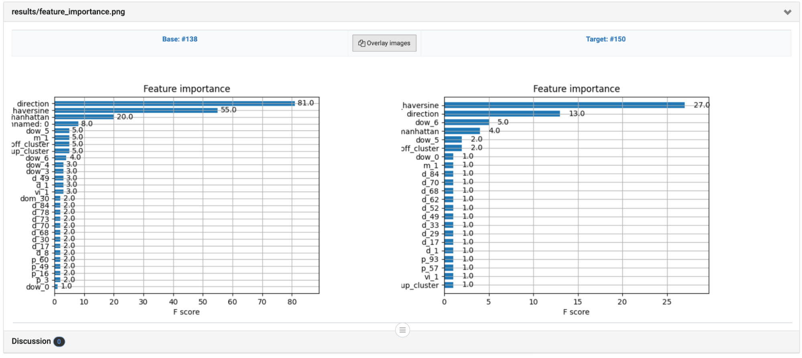Click the Discussion section header
The height and width of the screenshot is (358, 802).
point(401,342)
